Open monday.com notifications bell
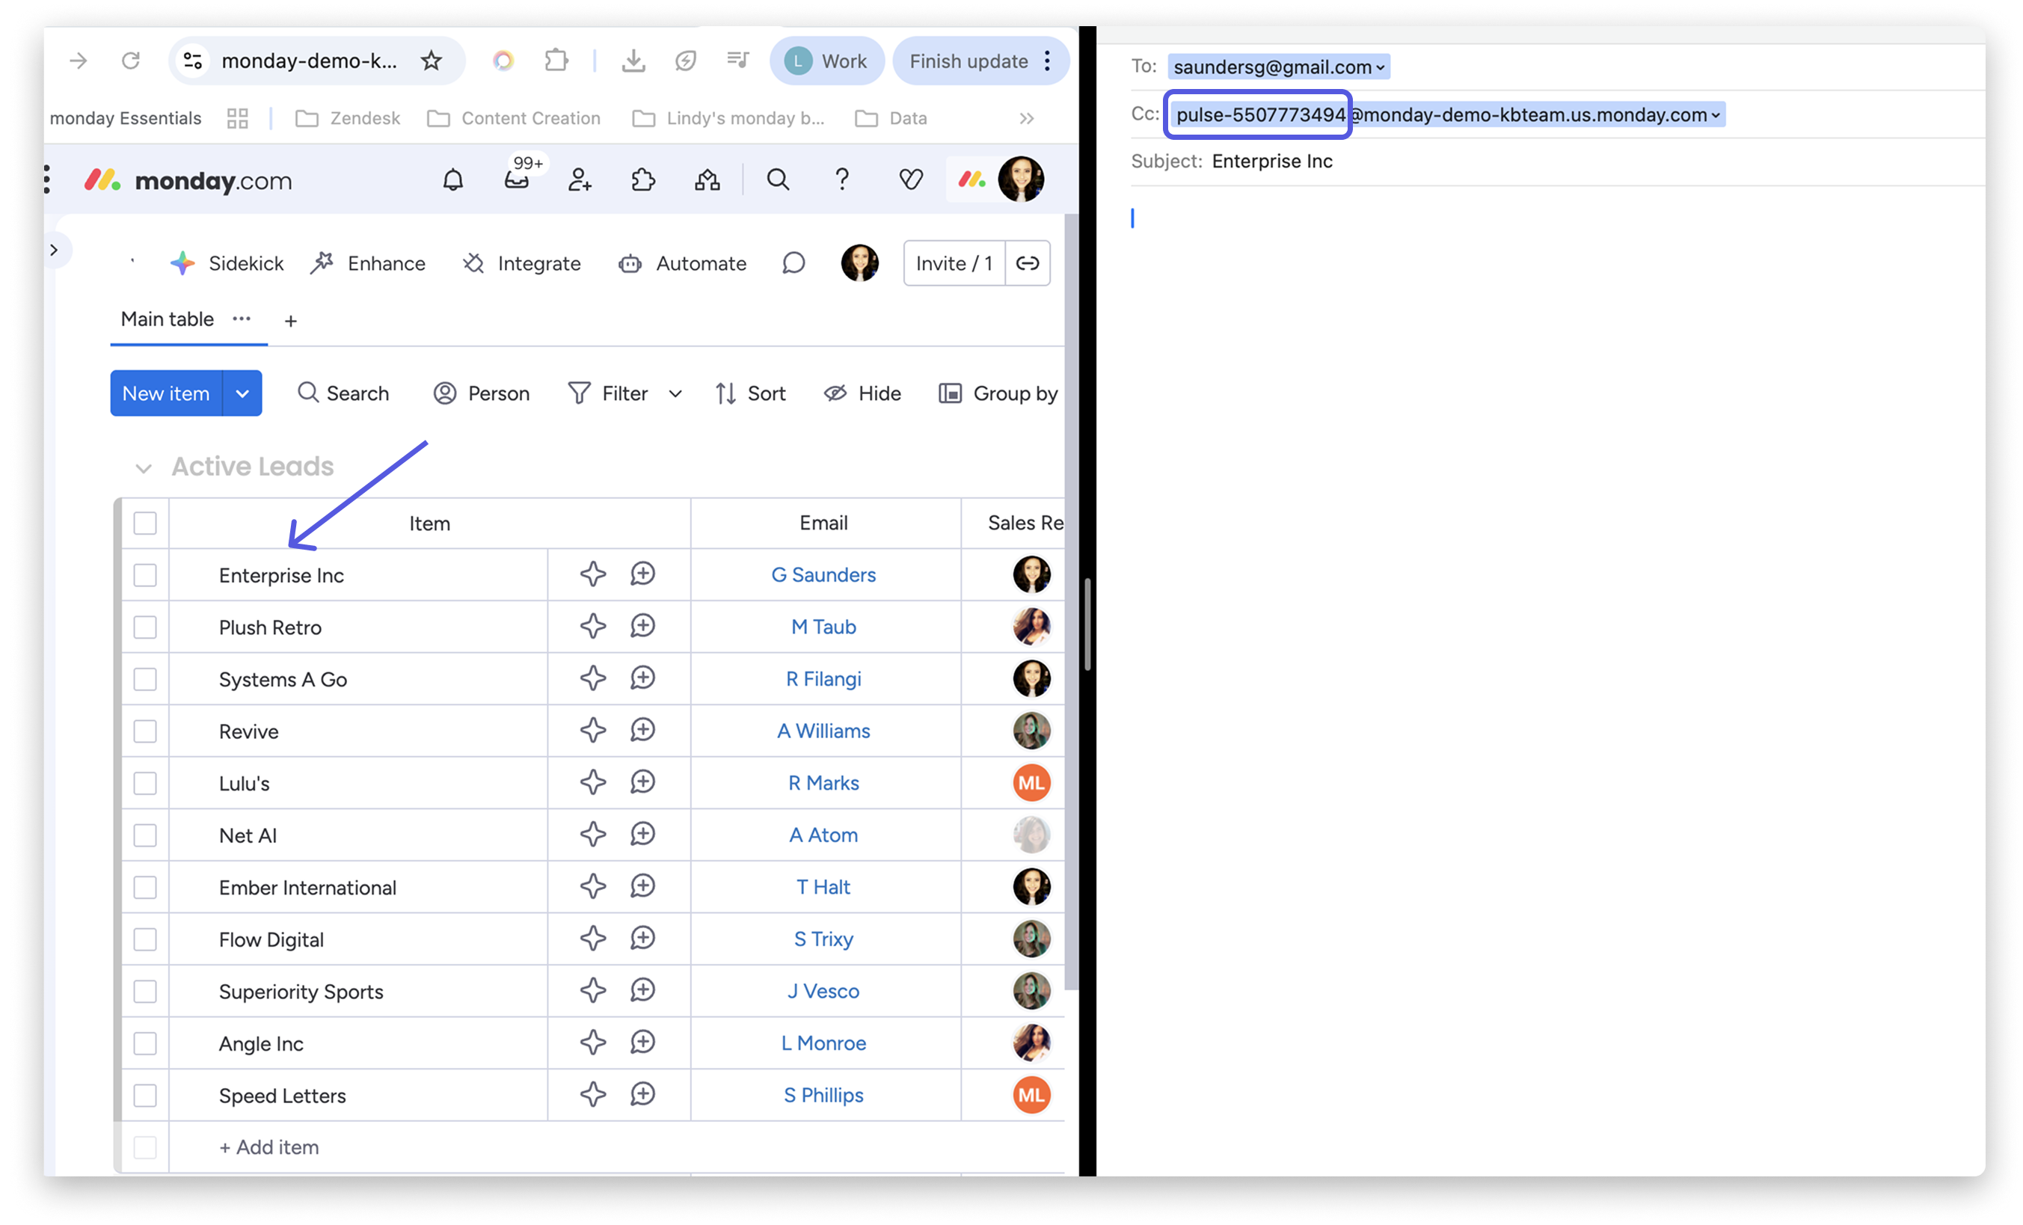The image size is (2023, 1225). [x=452, y=179]
